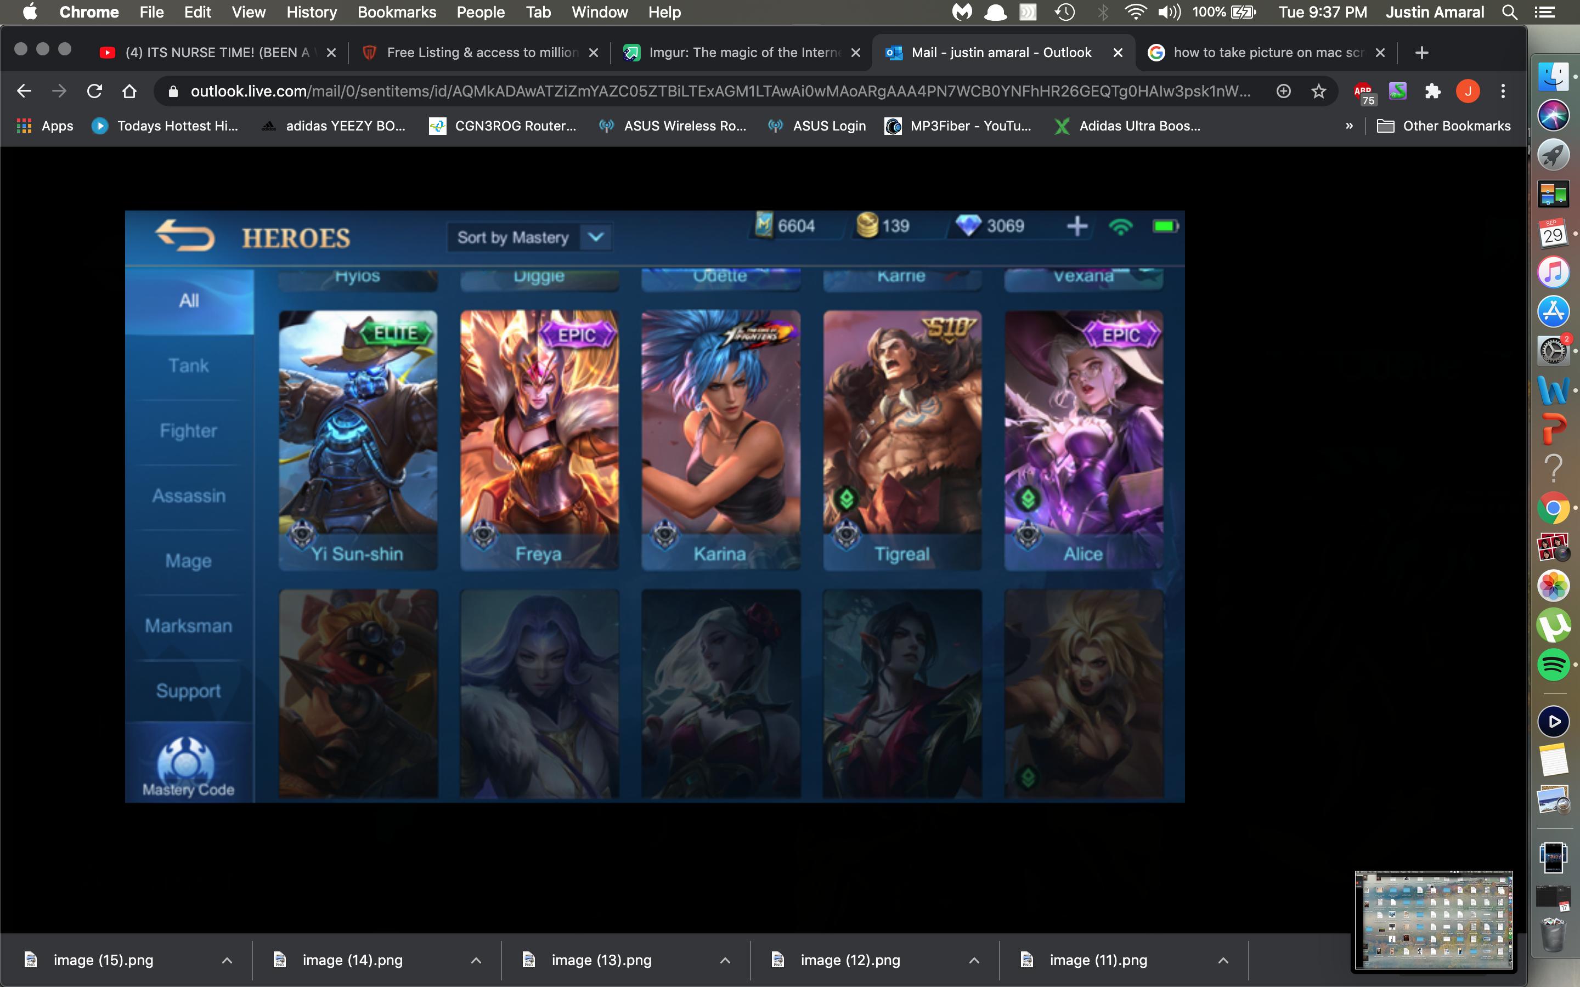This screenshot has height=987, width=1580.
Task: Expand options for image (14).png download
Action: click(x=476, y=960)
